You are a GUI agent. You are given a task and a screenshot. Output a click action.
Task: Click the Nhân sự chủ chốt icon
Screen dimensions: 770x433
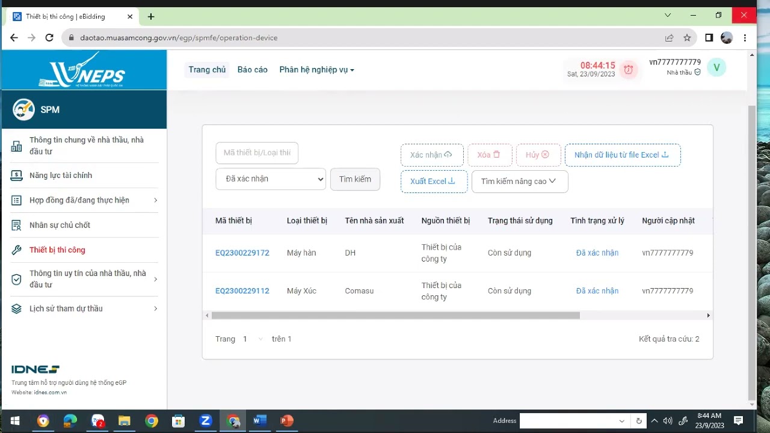point(17,225)
